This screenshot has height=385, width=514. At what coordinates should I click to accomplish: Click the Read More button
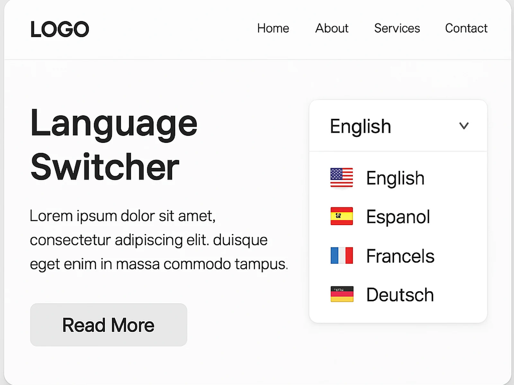click(x=108, y=325)
